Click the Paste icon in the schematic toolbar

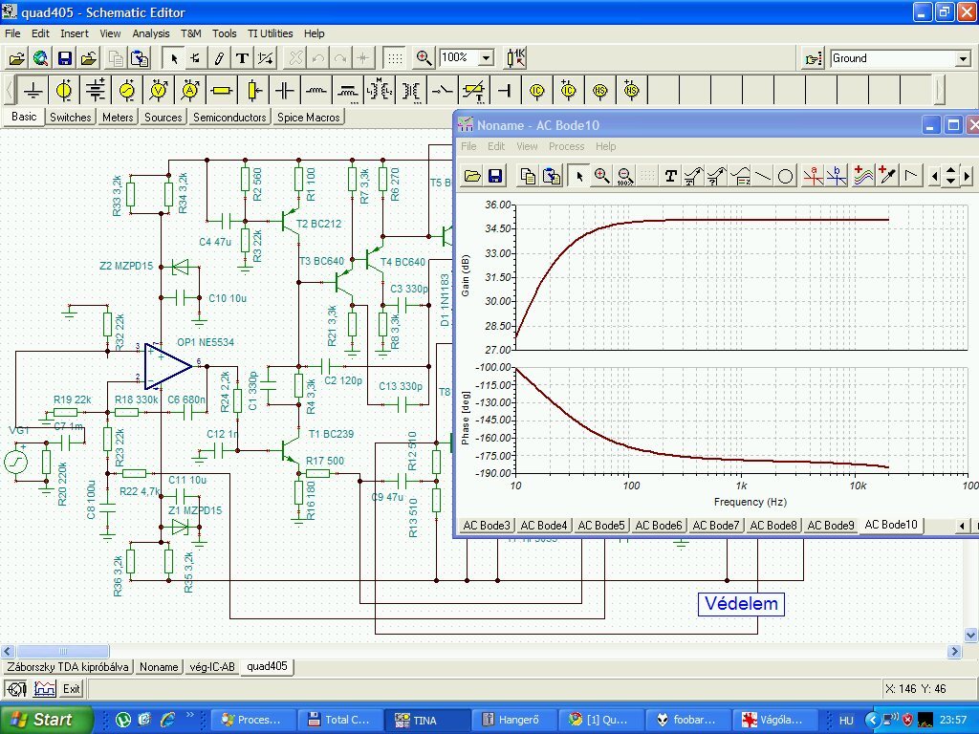pyautogui.click(x=140, y=58)
